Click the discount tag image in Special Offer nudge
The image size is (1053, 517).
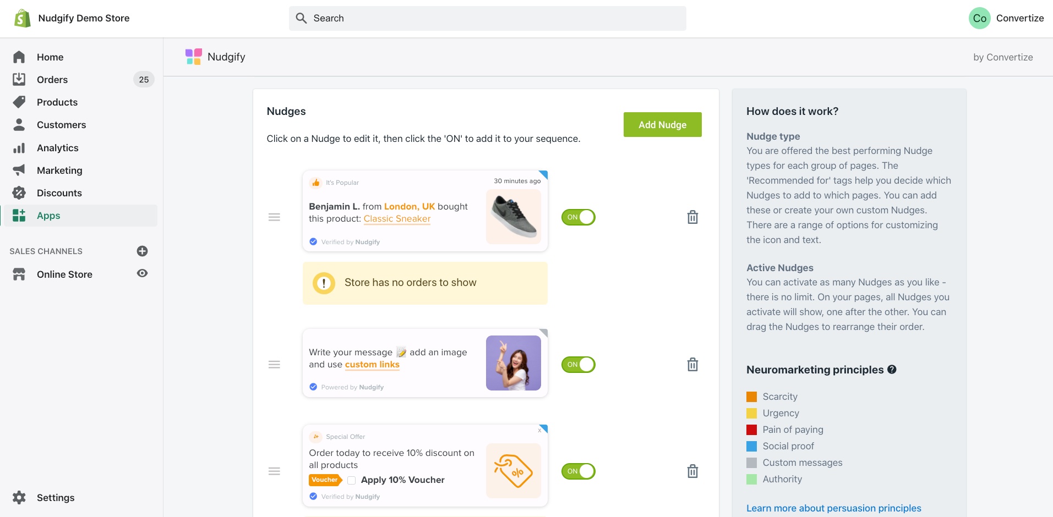[514, 471]
